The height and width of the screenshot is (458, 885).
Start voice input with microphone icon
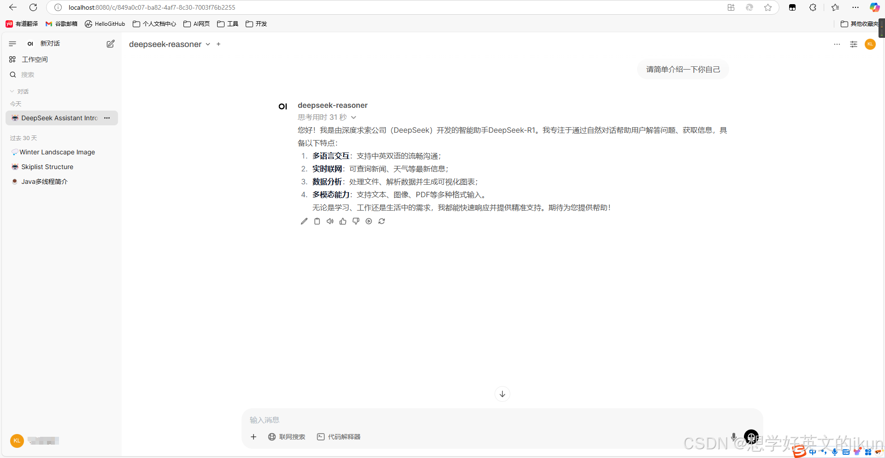coord(734,437)
